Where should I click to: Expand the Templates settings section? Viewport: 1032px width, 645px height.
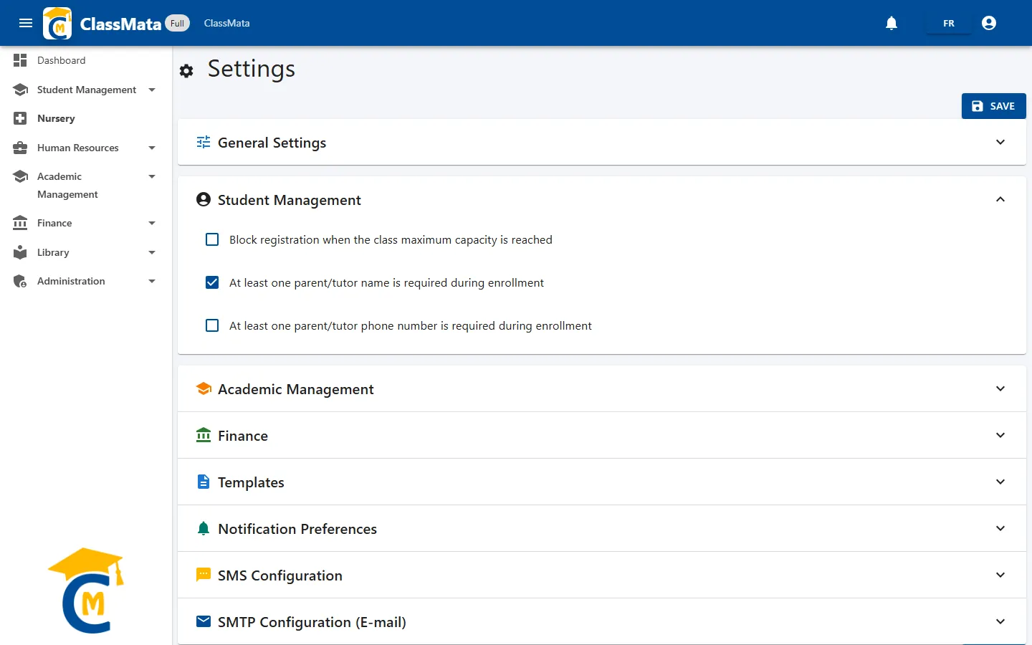pos(602,482)
